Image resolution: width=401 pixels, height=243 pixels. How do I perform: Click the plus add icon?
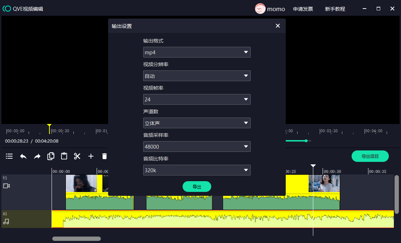(x=91, y=156)
